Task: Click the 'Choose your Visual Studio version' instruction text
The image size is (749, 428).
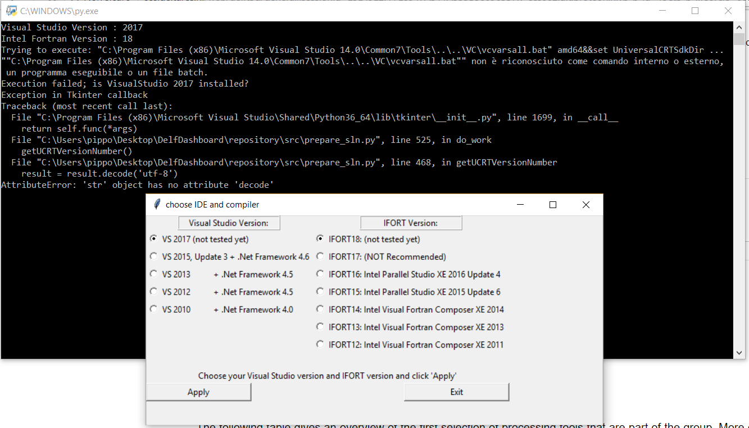Action: 328,376
